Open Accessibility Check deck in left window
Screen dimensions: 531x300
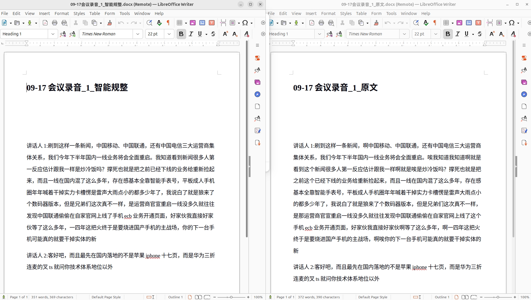tap(257, 143)
